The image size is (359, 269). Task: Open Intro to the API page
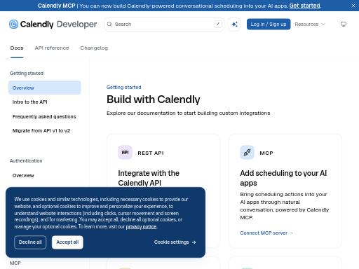pyautogui.click(x=30, y=102)
